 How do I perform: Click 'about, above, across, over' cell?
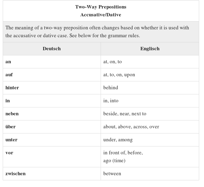click(x=150, y=127)
